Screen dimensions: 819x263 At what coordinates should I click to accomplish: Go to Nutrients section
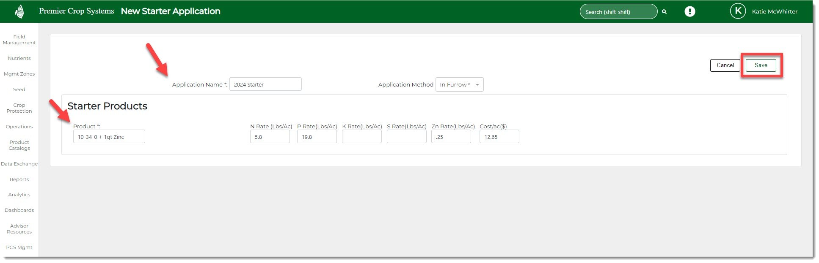(x=19, y=58)
